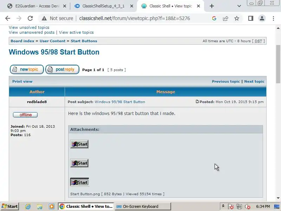Click post subject Windows 95/98 Start Button

[x=120, y=102]
